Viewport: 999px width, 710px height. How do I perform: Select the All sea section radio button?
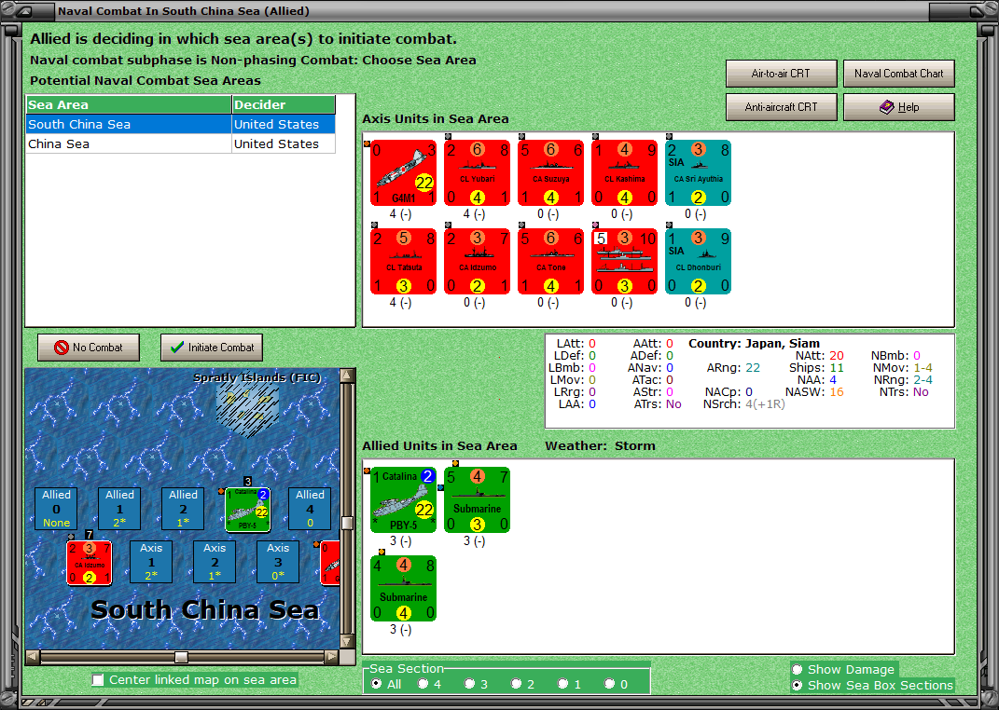click(377, 684)
